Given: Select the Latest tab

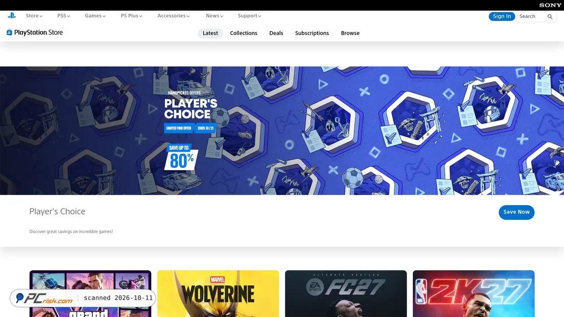Looking at the screenshot, I should pos(210,33).
